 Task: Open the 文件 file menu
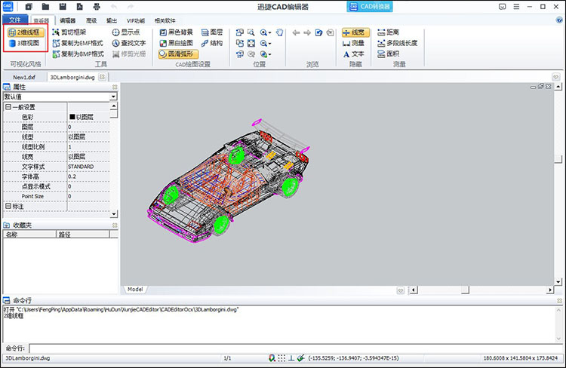tap(15, 20)
